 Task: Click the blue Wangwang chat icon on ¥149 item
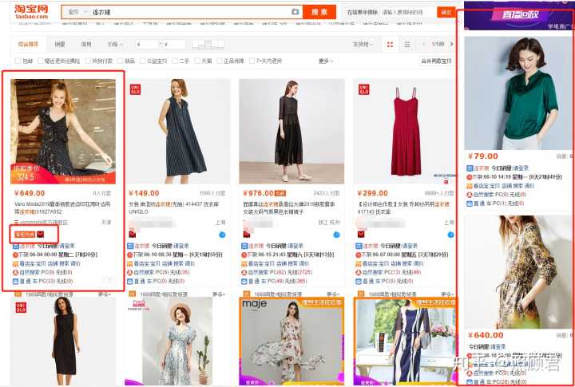click(x=222, y=235)
